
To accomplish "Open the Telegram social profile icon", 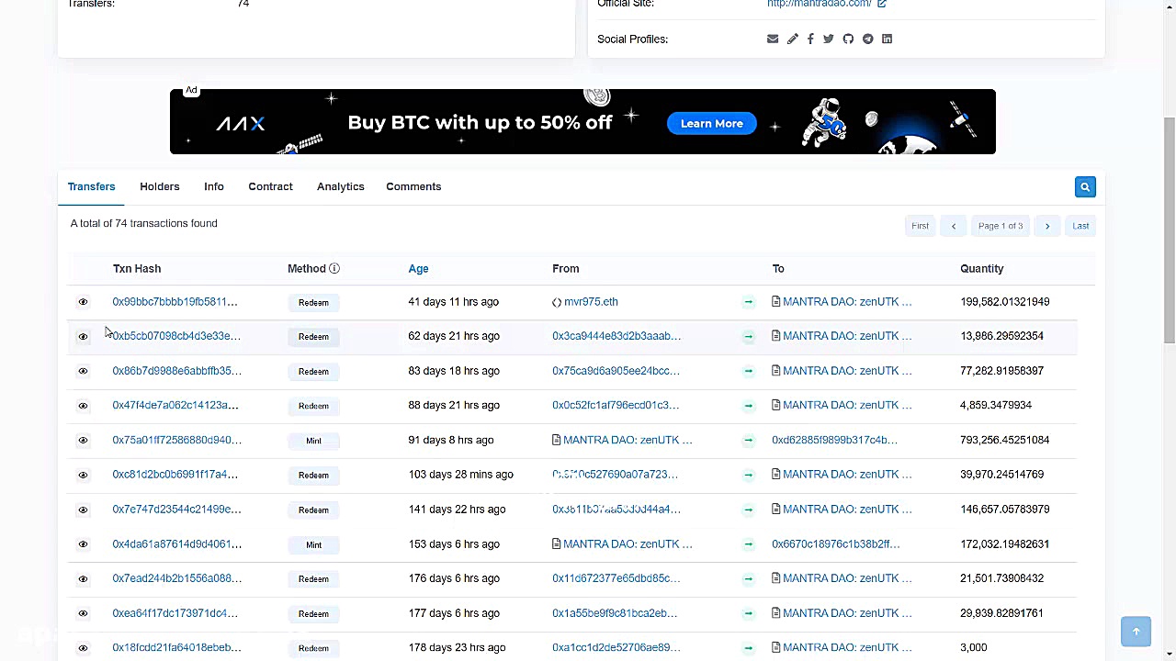I will 867,39.
